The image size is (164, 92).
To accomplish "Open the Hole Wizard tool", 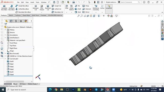I will tap(42, 8).
